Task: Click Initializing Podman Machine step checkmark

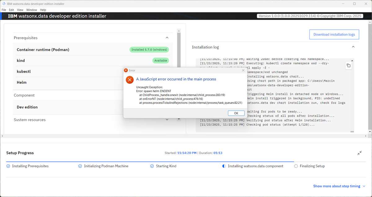Action: [80, 166]
